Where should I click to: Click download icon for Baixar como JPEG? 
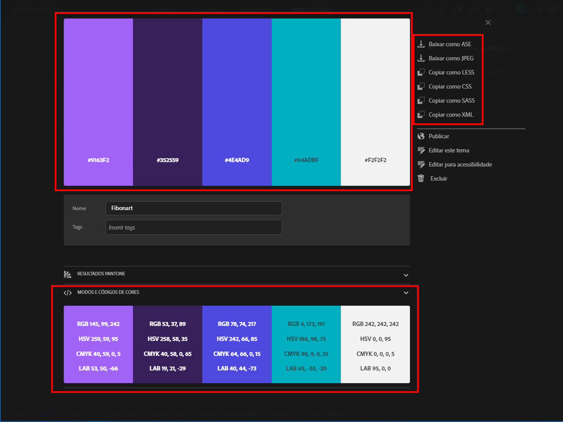421,58
